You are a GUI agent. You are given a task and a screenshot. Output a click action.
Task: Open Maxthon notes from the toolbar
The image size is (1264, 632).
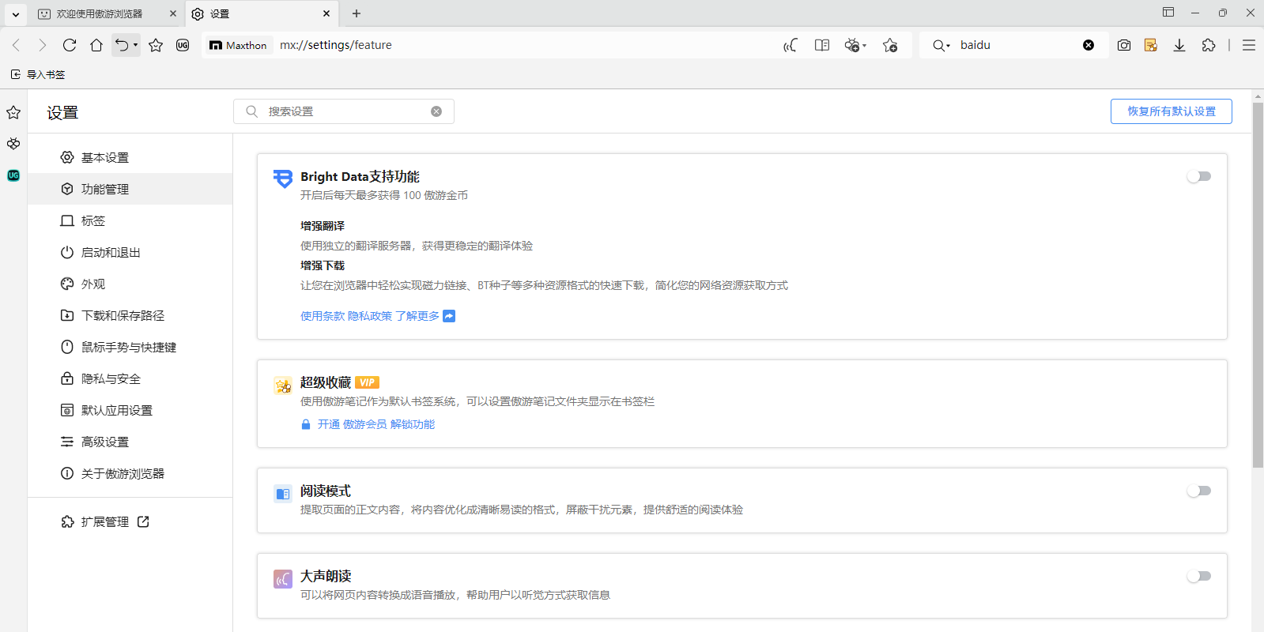click(1151, 46)
